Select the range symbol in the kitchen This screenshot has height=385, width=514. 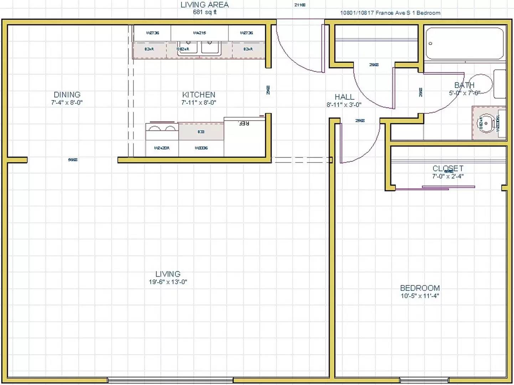click(x=162, y=128)
